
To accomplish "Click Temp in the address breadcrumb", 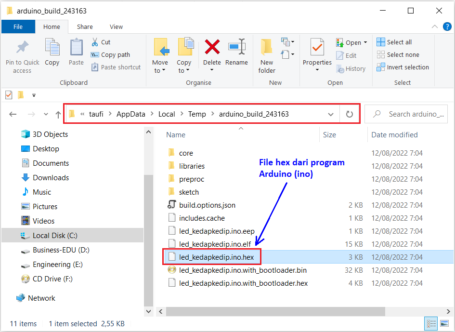I will pos(197,114).
